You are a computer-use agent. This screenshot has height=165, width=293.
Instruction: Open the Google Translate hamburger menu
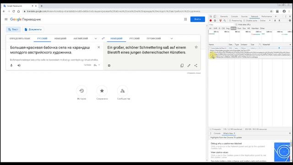(x=6, y=19)
